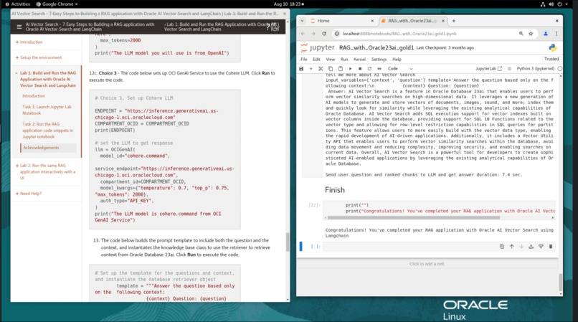The image size is (578, 322).
Task: Open notebook in JupyterLab link
Action: (x=488, y=69)
